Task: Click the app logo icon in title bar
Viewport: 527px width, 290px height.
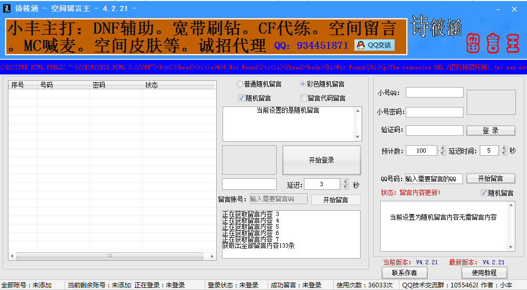Action: click(x=7, y=8)
